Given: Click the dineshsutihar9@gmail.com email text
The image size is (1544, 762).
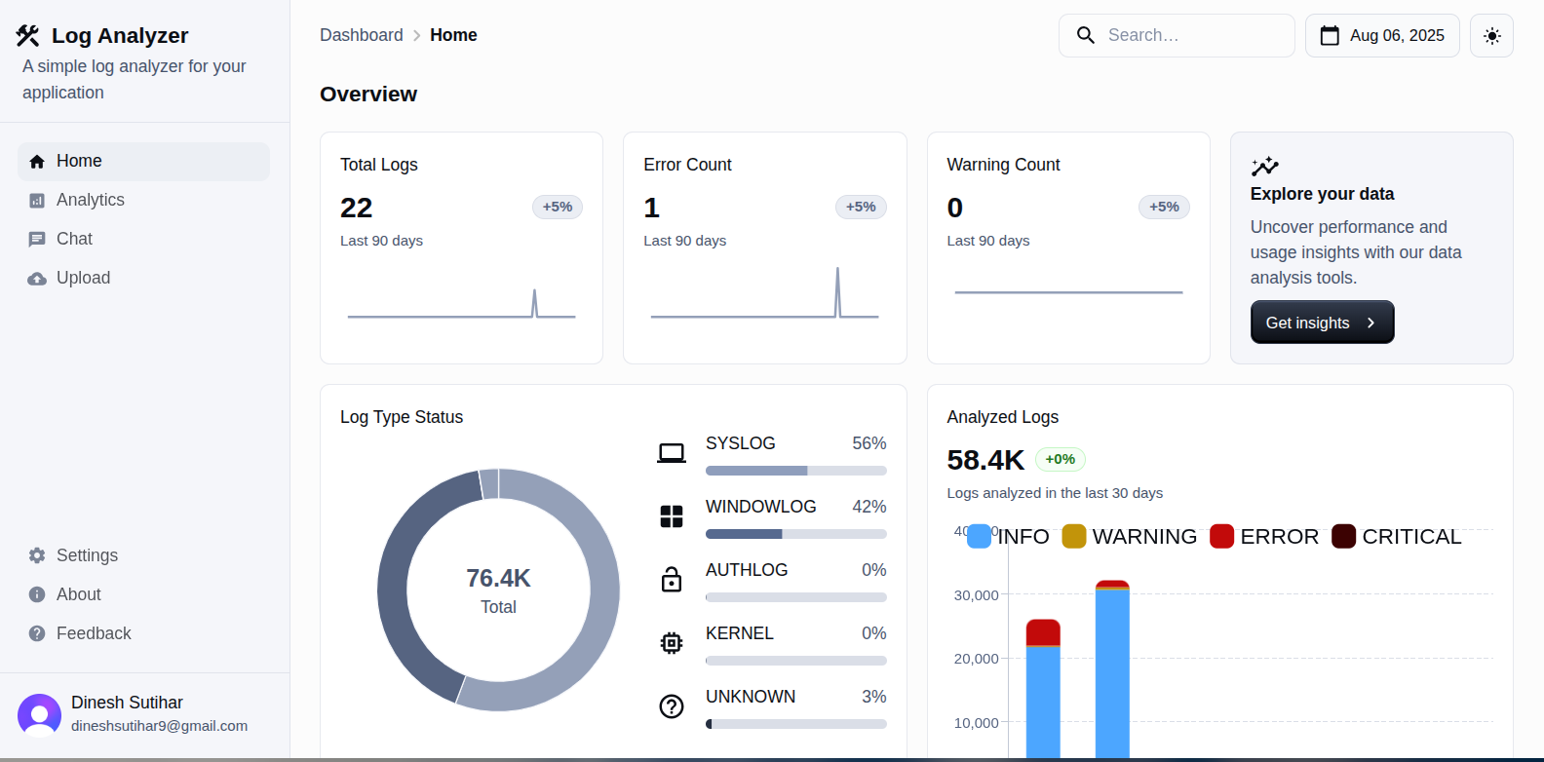Looking at the screenshot, I should (159, 726).
